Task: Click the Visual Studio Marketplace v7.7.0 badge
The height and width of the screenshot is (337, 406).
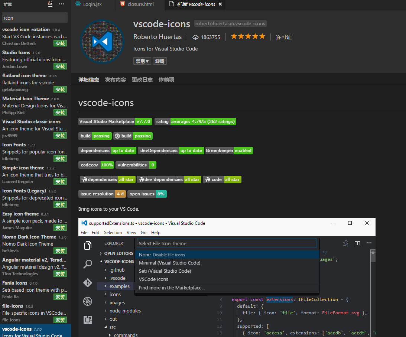Action: (x=115, y=121)
